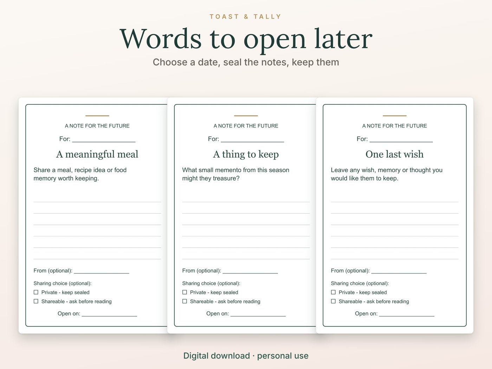Check 'Shareable - ask before reading' on thing to keep card

[184, 302]
